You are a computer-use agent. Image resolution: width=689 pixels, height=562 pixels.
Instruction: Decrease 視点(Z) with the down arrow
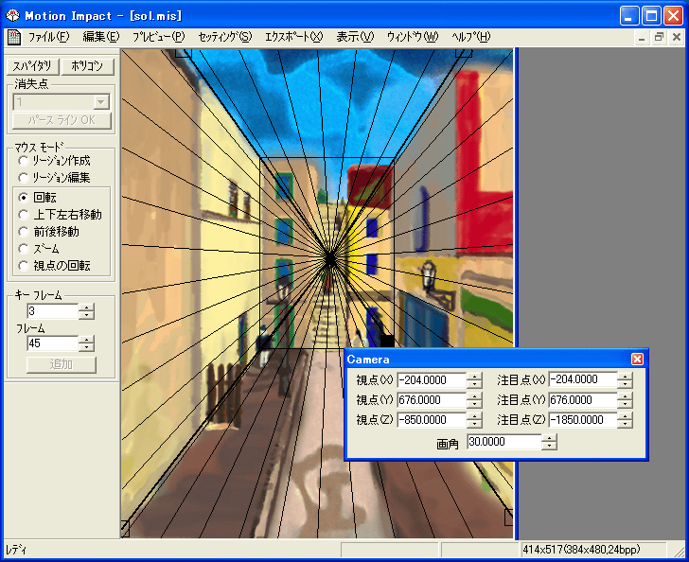coord(474,424)
